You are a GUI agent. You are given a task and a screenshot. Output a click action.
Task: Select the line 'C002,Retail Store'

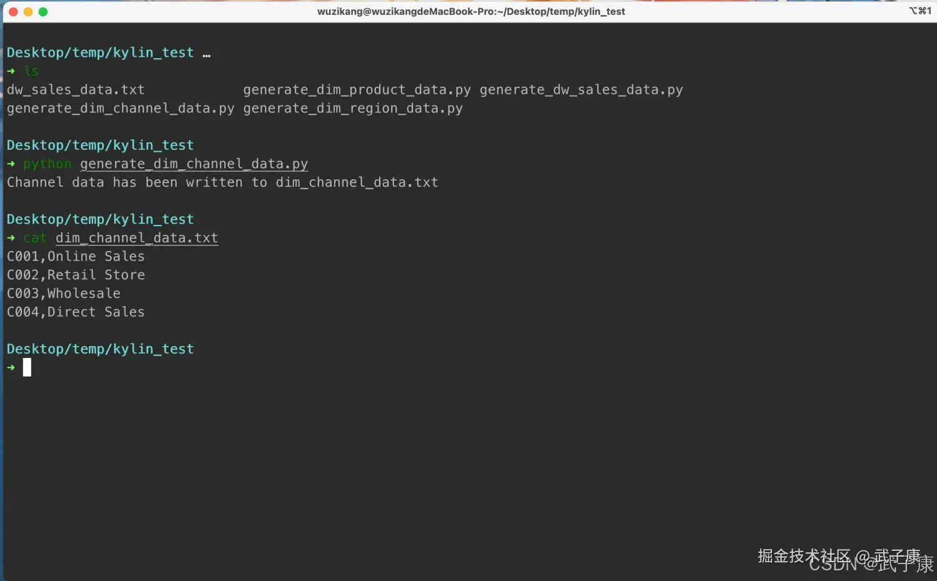76,275
